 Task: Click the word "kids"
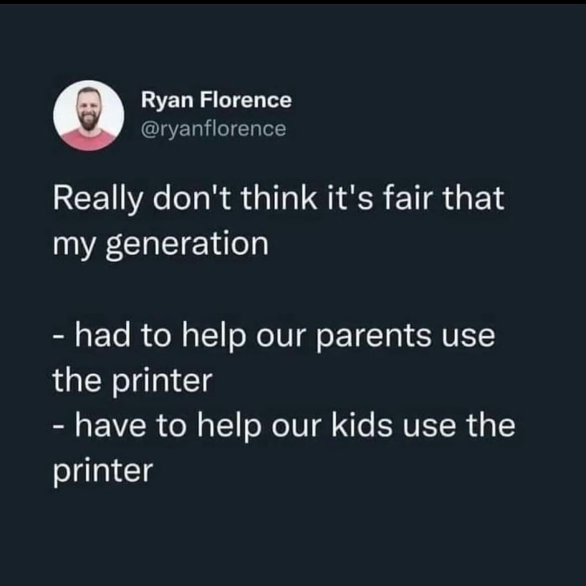pyautogui.click(x=361, y=426)
